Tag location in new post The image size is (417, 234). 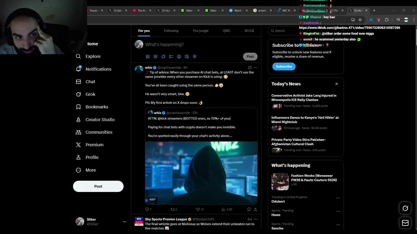194,57
